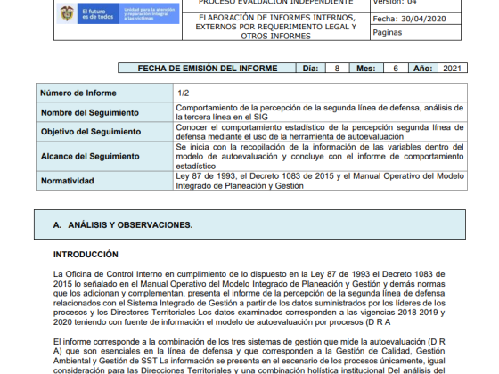Click the 'INTRODUCCIÓN' heading
Screen dimensions: 499x374
coord(86,255)
